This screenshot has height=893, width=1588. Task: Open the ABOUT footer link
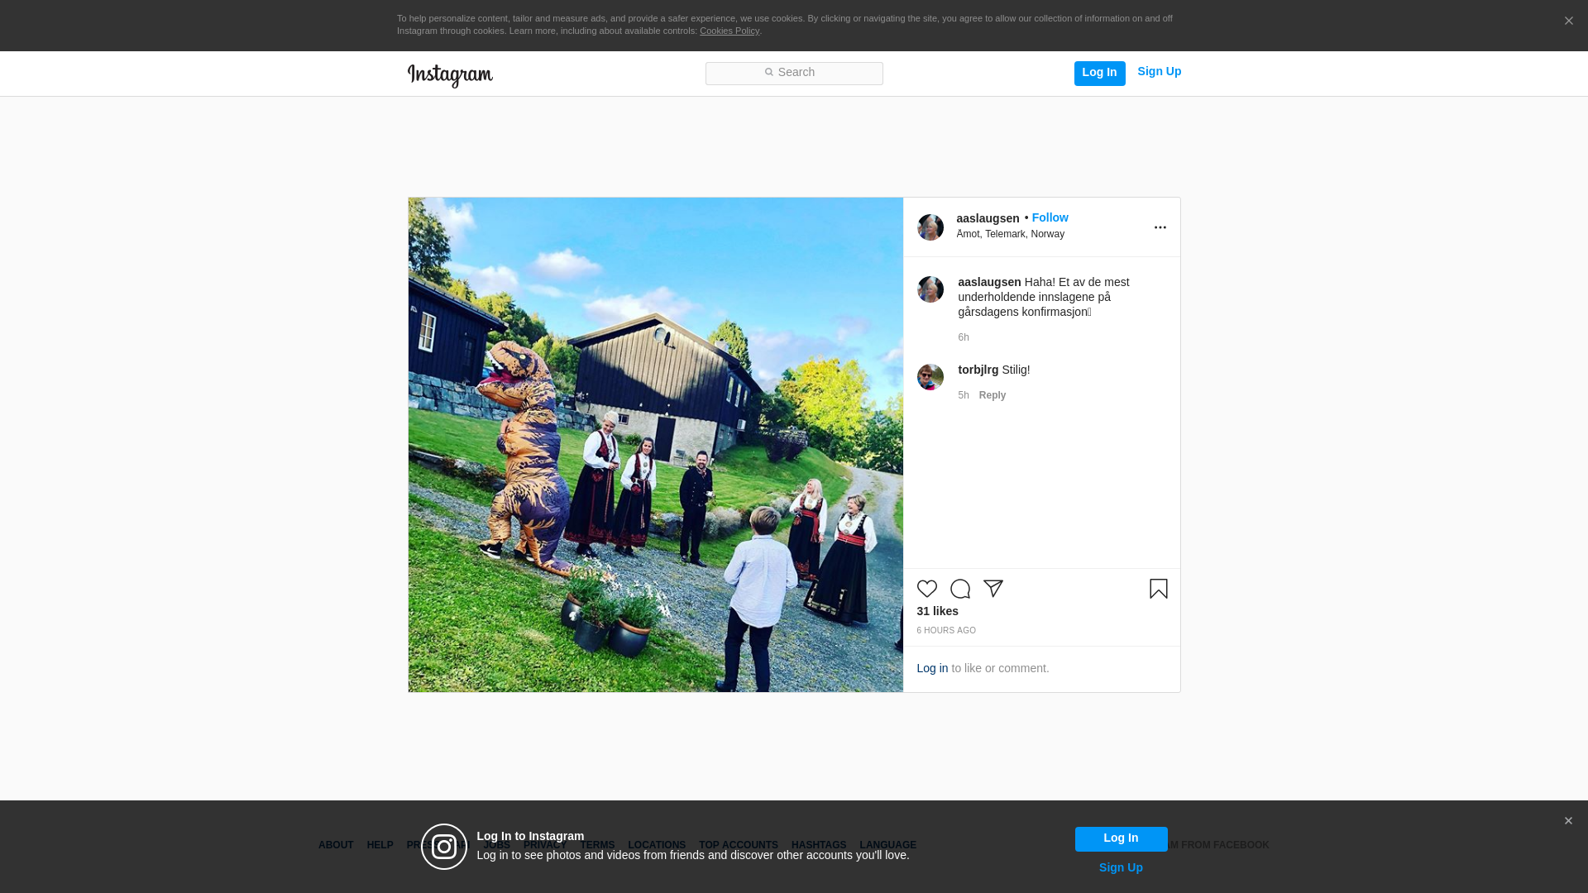[x=336, y=845]
